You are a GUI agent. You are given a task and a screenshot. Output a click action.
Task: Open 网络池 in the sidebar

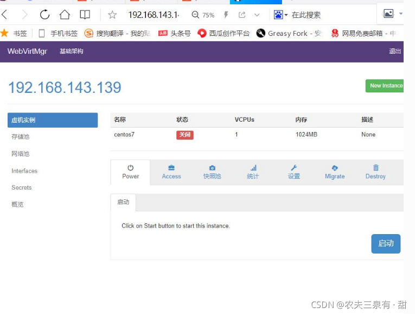[x=21, y=154]
